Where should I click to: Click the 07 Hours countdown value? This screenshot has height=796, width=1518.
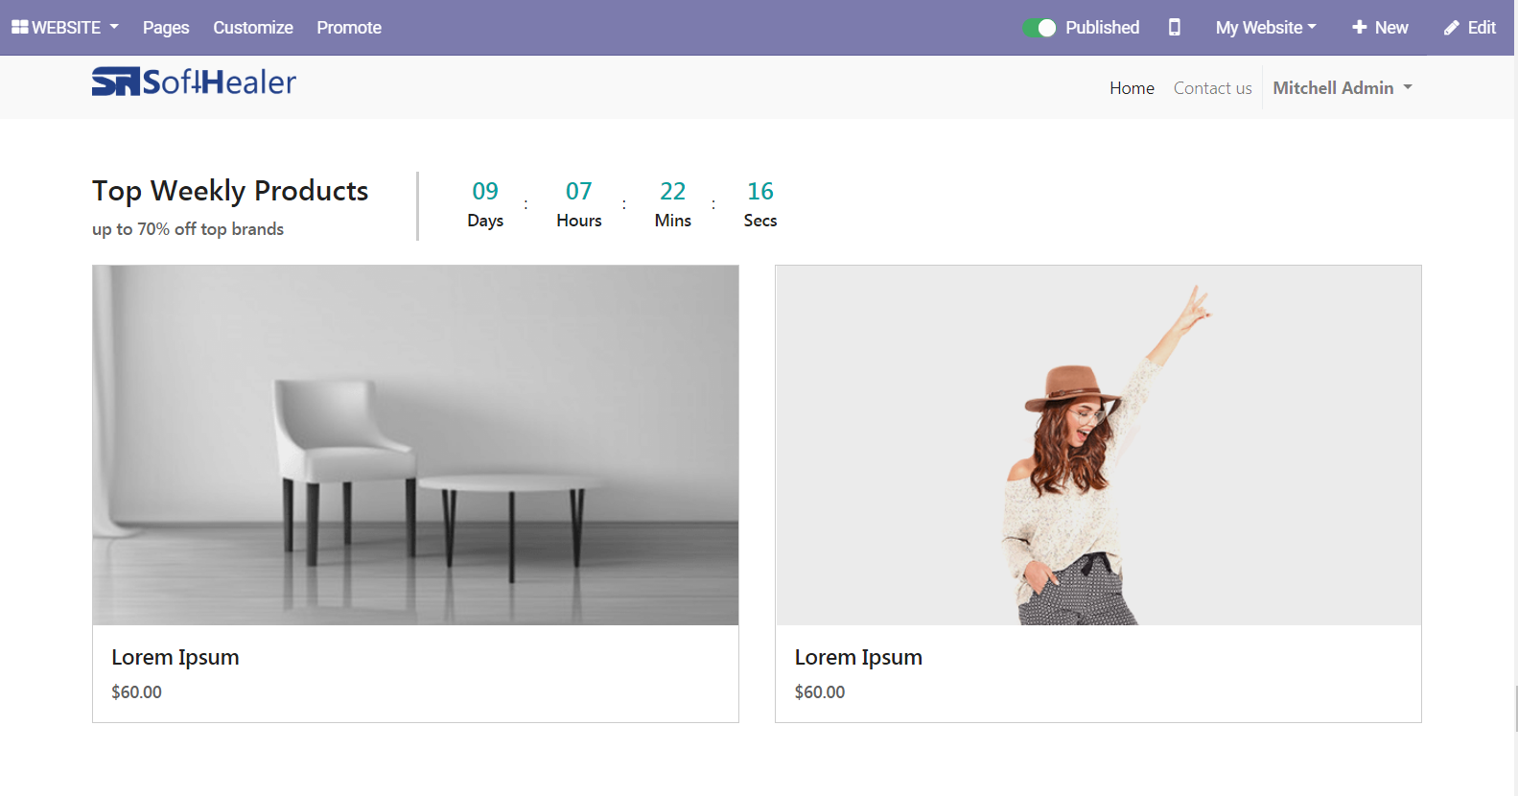[579, 191]
